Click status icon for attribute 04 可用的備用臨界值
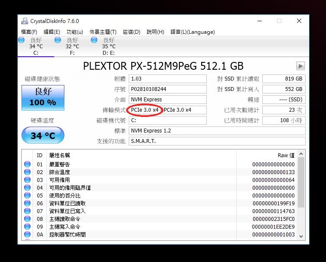The width and height of the screenshot is (326, 262). click(27, 188)
